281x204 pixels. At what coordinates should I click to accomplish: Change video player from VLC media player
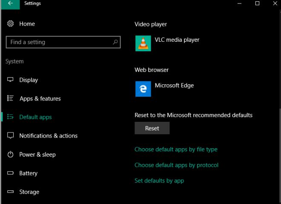pos(167,43)
